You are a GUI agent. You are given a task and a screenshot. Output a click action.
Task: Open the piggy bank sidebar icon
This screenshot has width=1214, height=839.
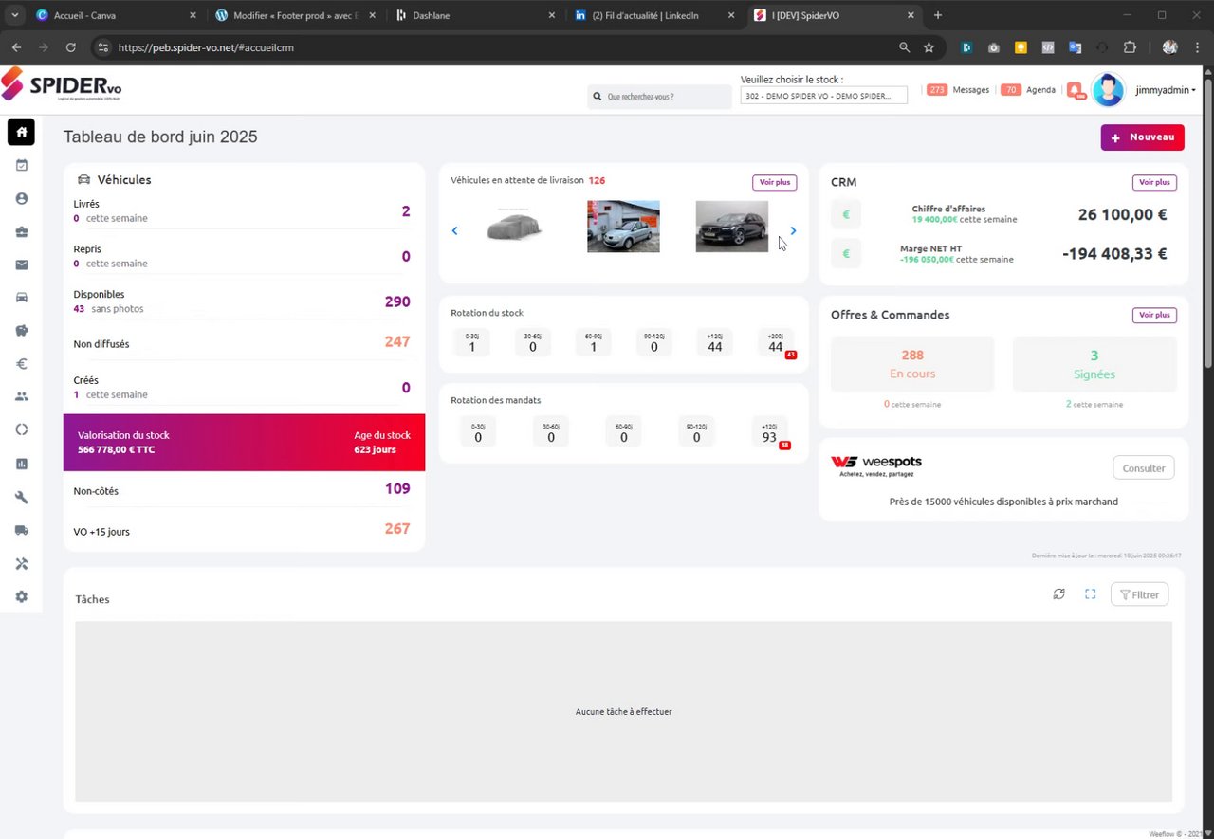tap(21, 331)
